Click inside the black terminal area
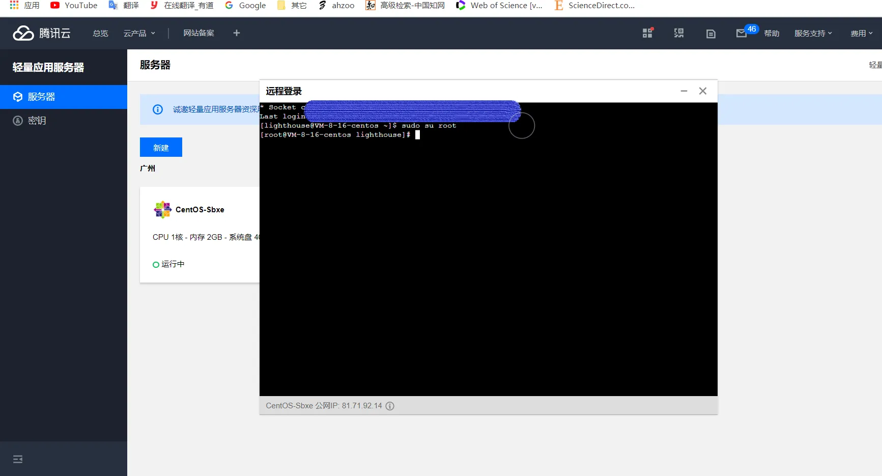This screenshot has height=476, width=882. pos(488,265)
